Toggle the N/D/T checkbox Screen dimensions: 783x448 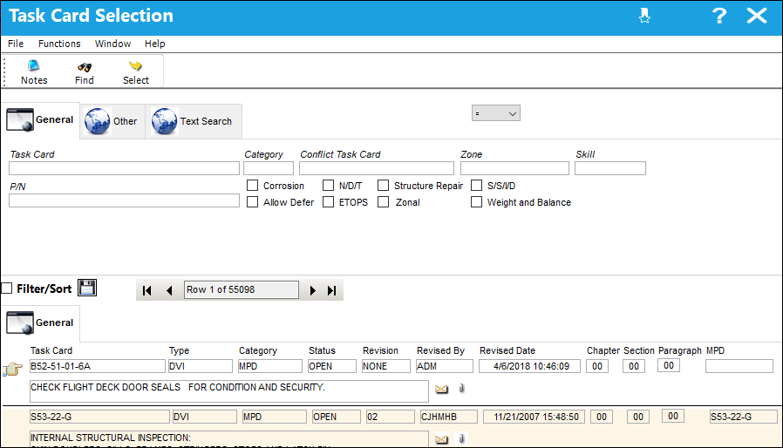[328, 186]
